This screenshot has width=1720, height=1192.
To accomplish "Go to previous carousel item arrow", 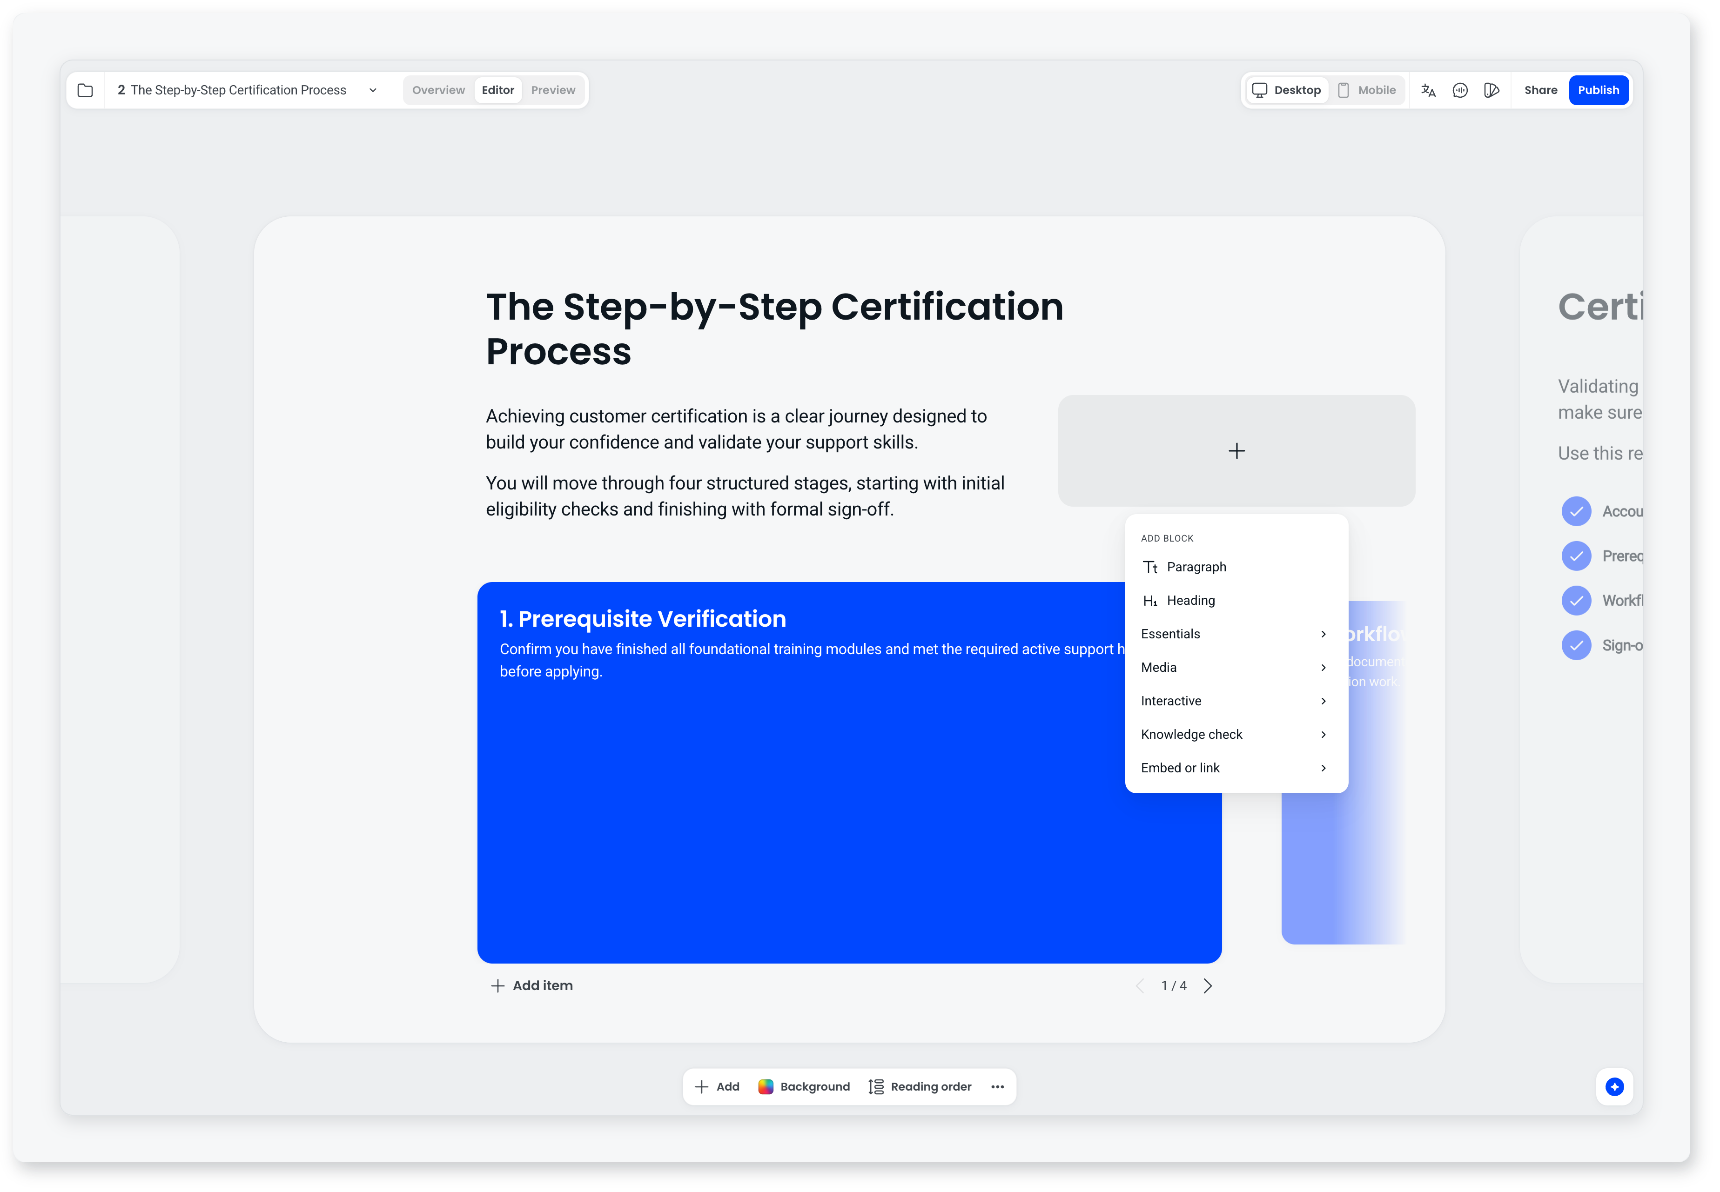I will pyautogui.click(x=1140, y=986).
